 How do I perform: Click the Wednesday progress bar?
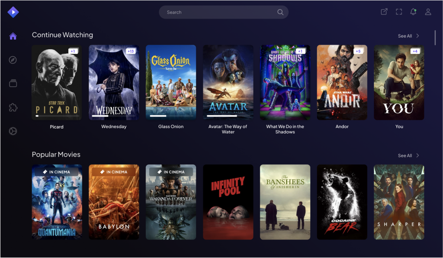click(x=114, y=116)
